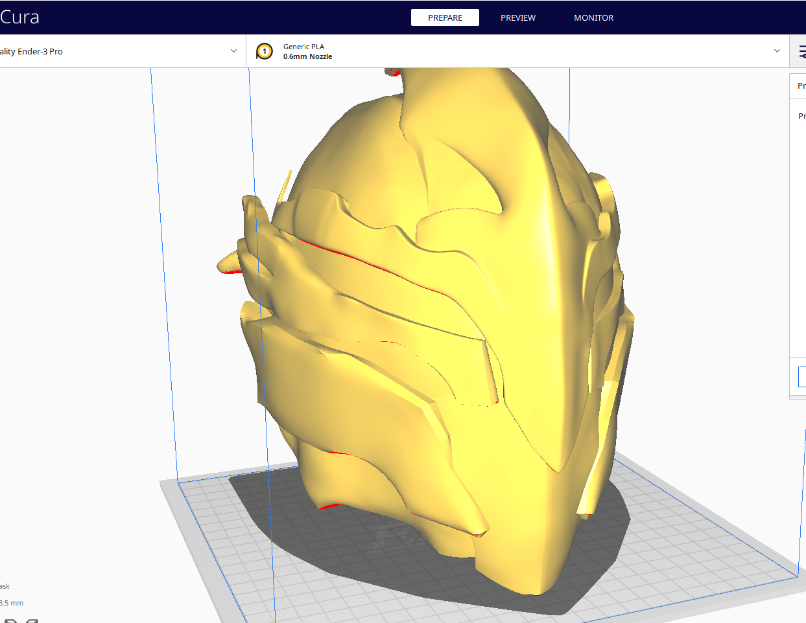Click the first view-orientation cube icon

click(x=10, y=620)
